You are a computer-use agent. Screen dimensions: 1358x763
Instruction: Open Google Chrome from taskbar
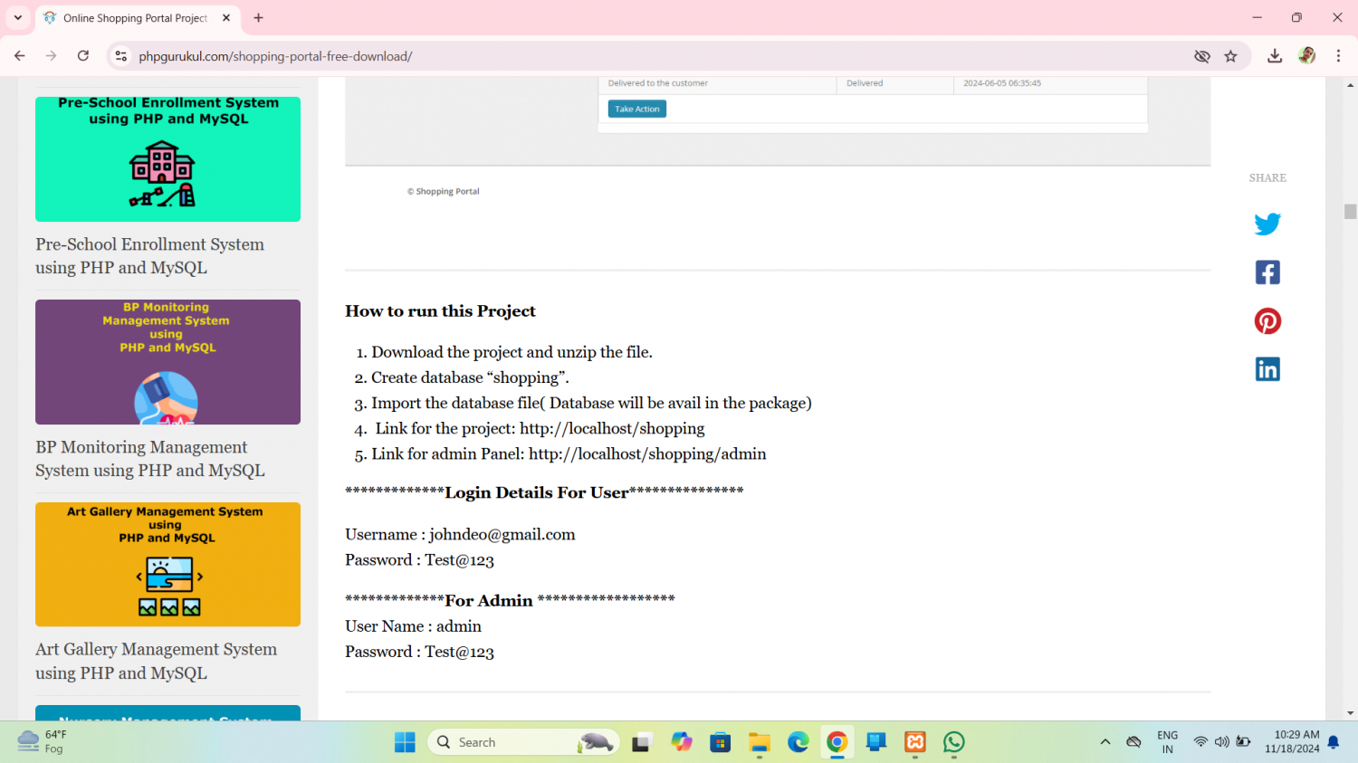point(837,742)
